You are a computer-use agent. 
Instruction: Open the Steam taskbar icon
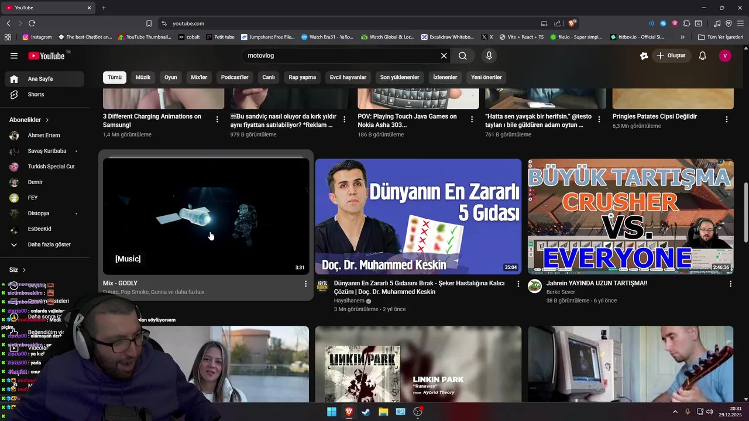366,412
